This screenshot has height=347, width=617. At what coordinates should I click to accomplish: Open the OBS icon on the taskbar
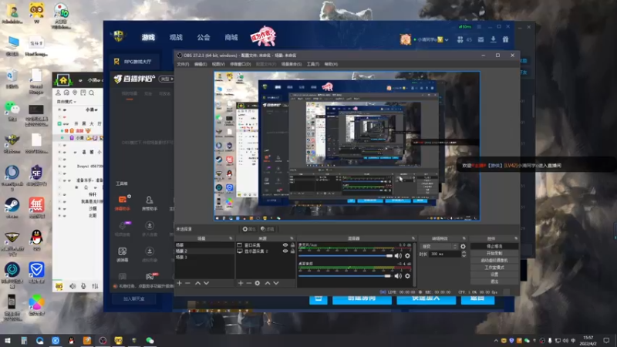tap(103, 340)
